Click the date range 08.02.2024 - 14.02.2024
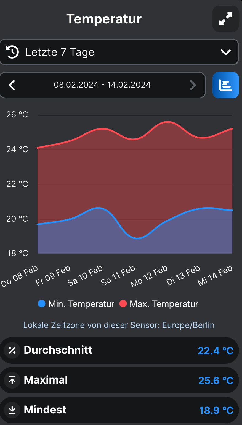242x425 pixels. tap(102, 85)
